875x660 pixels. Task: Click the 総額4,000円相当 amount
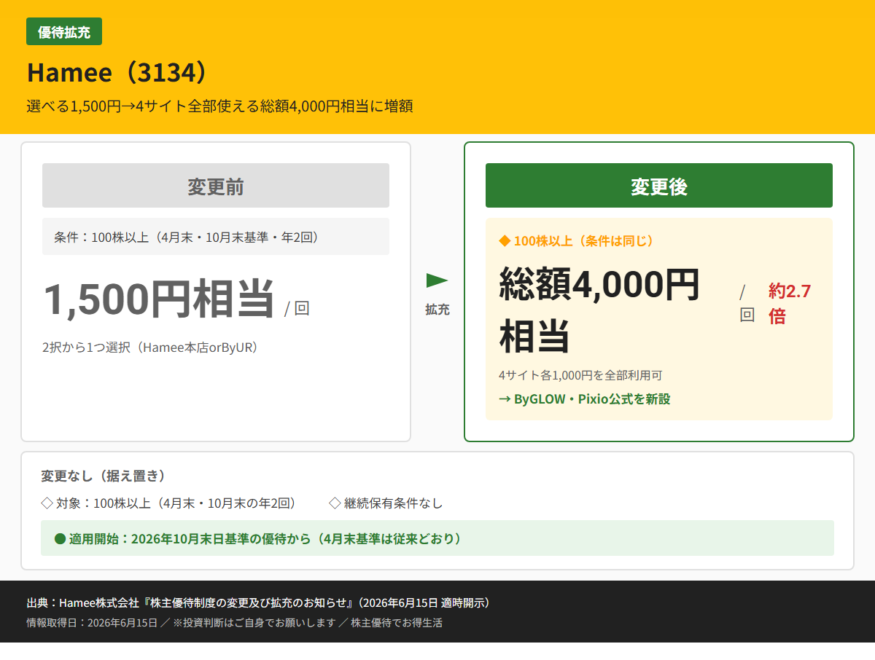[599, 310]
